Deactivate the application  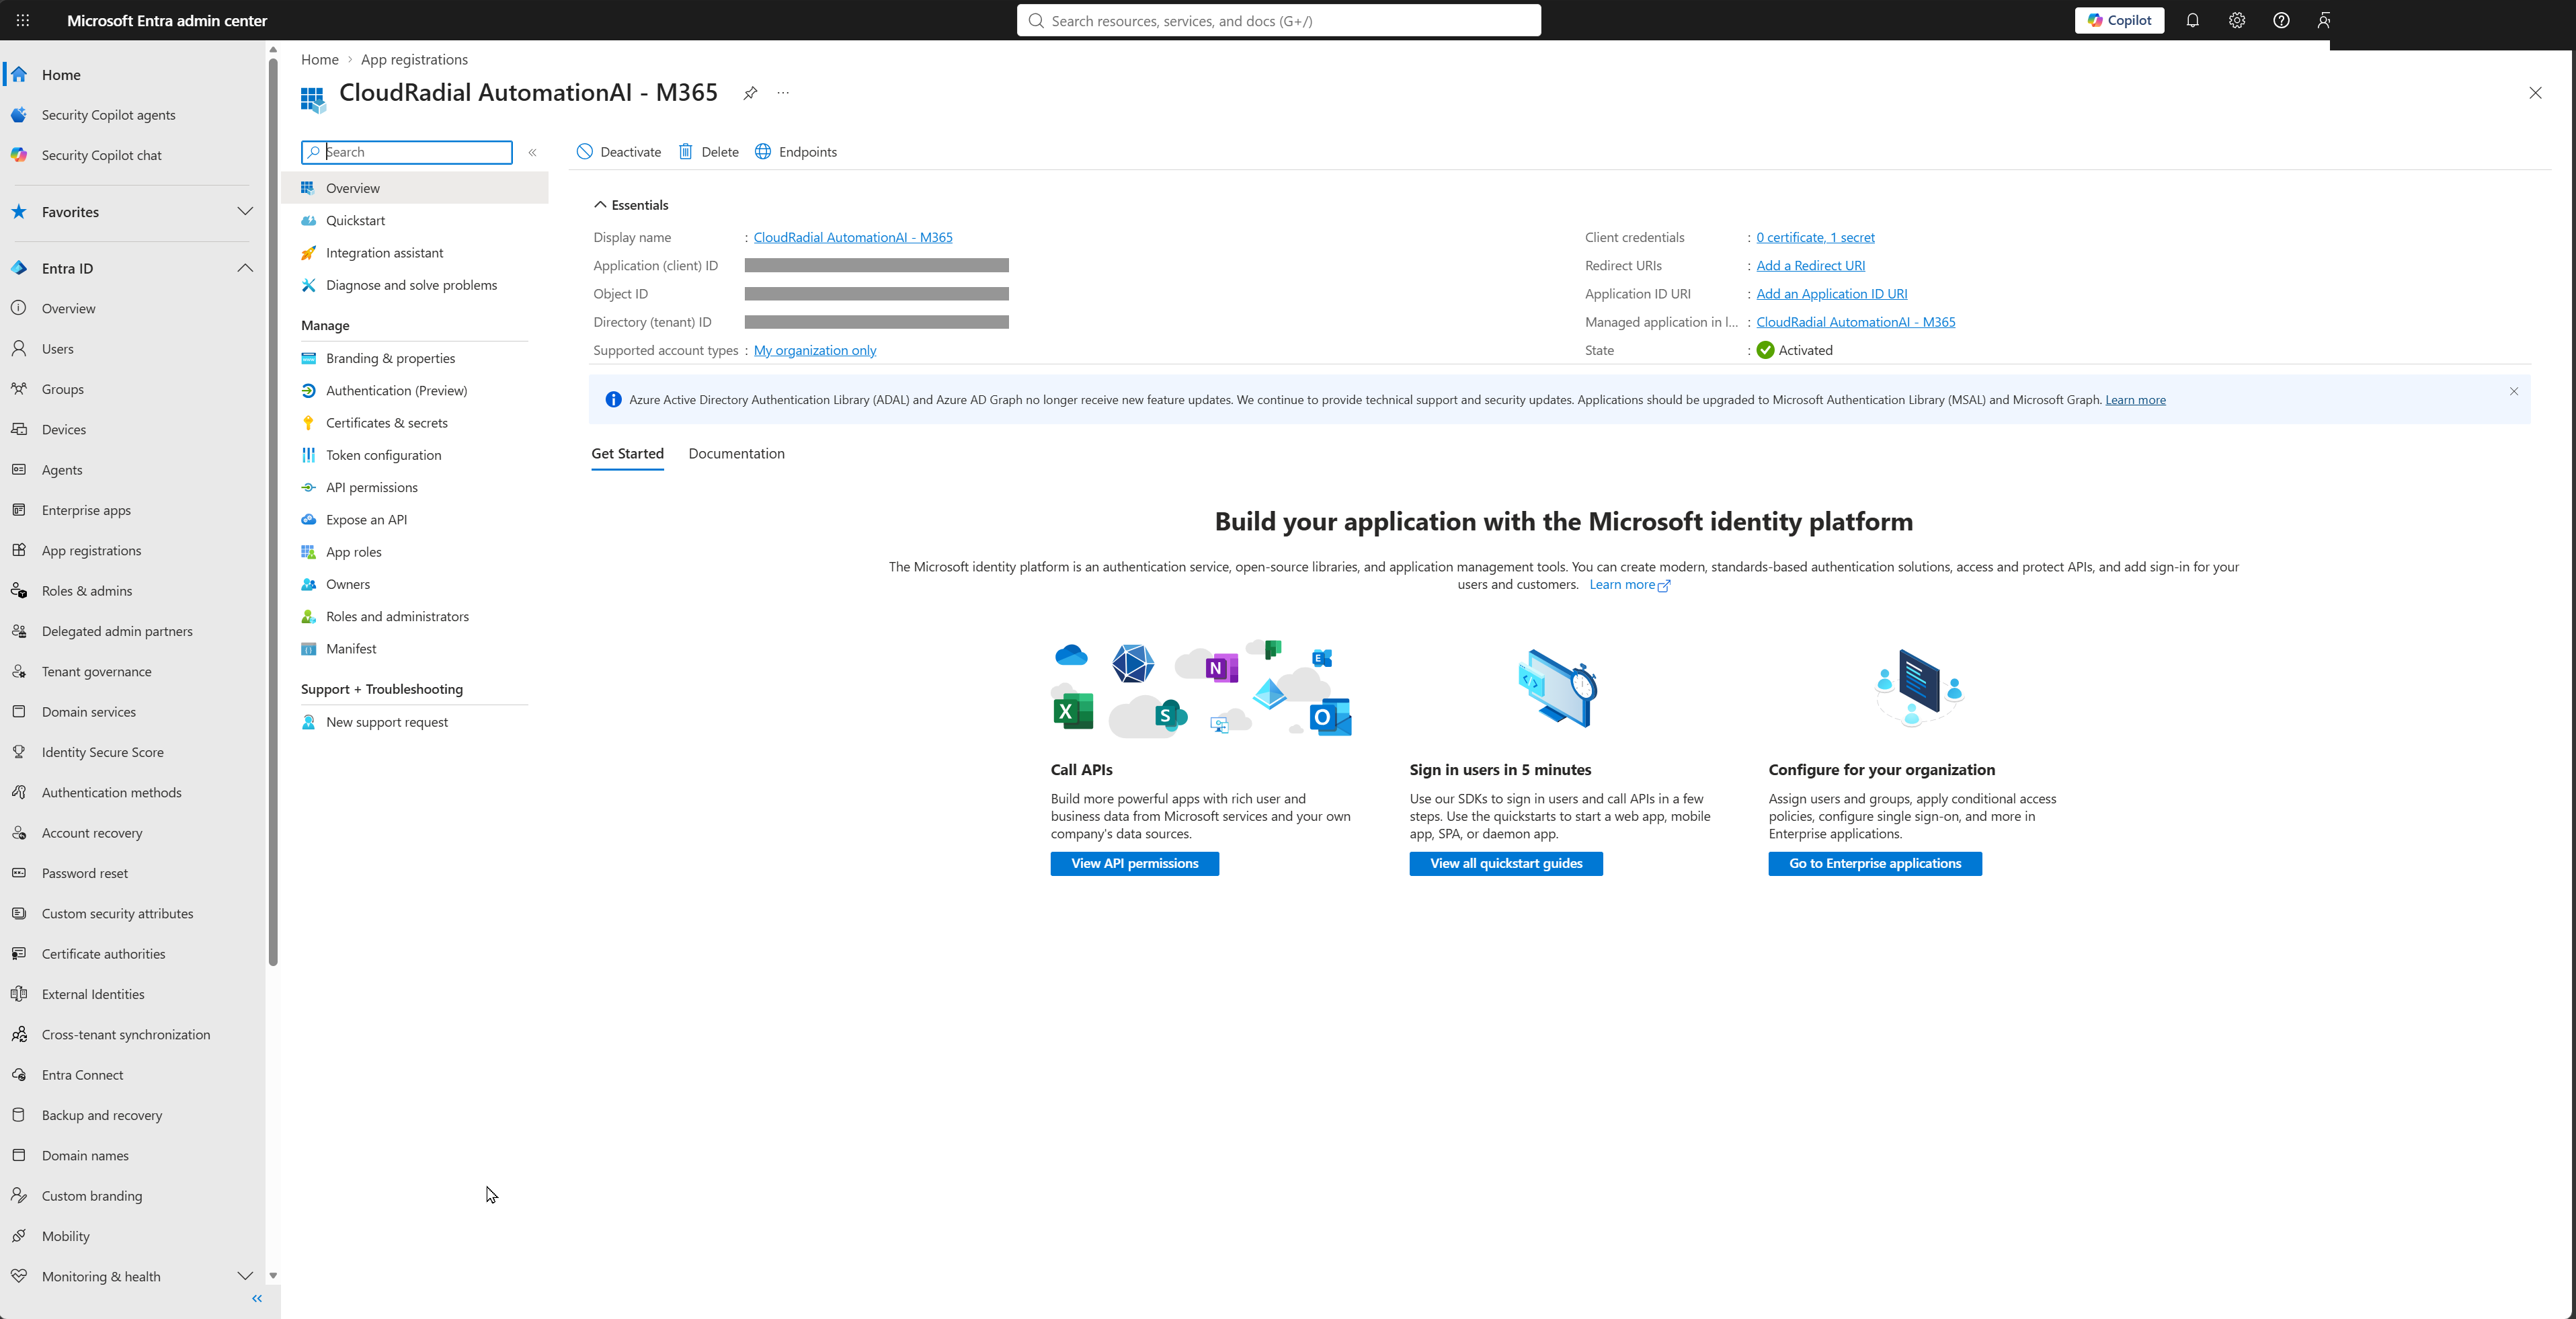pyautogui.click(x=619, y=152)
